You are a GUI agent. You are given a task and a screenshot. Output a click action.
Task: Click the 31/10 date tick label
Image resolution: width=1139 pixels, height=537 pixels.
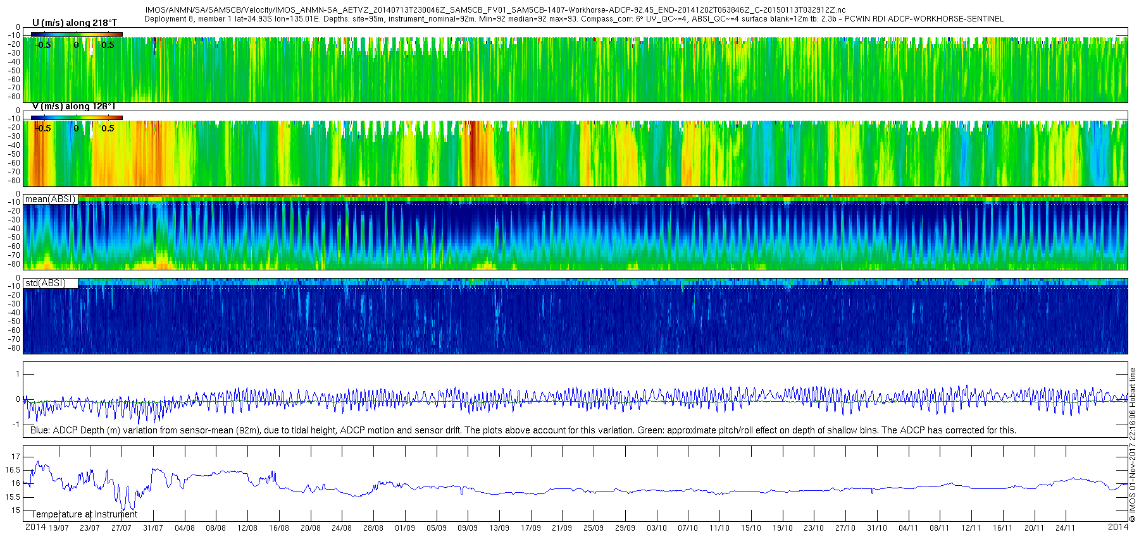[x=876, y=528]
